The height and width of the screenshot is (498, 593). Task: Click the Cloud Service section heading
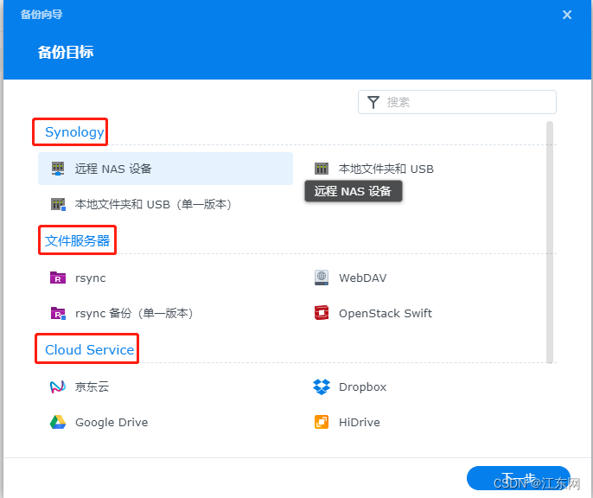(89, 350)
